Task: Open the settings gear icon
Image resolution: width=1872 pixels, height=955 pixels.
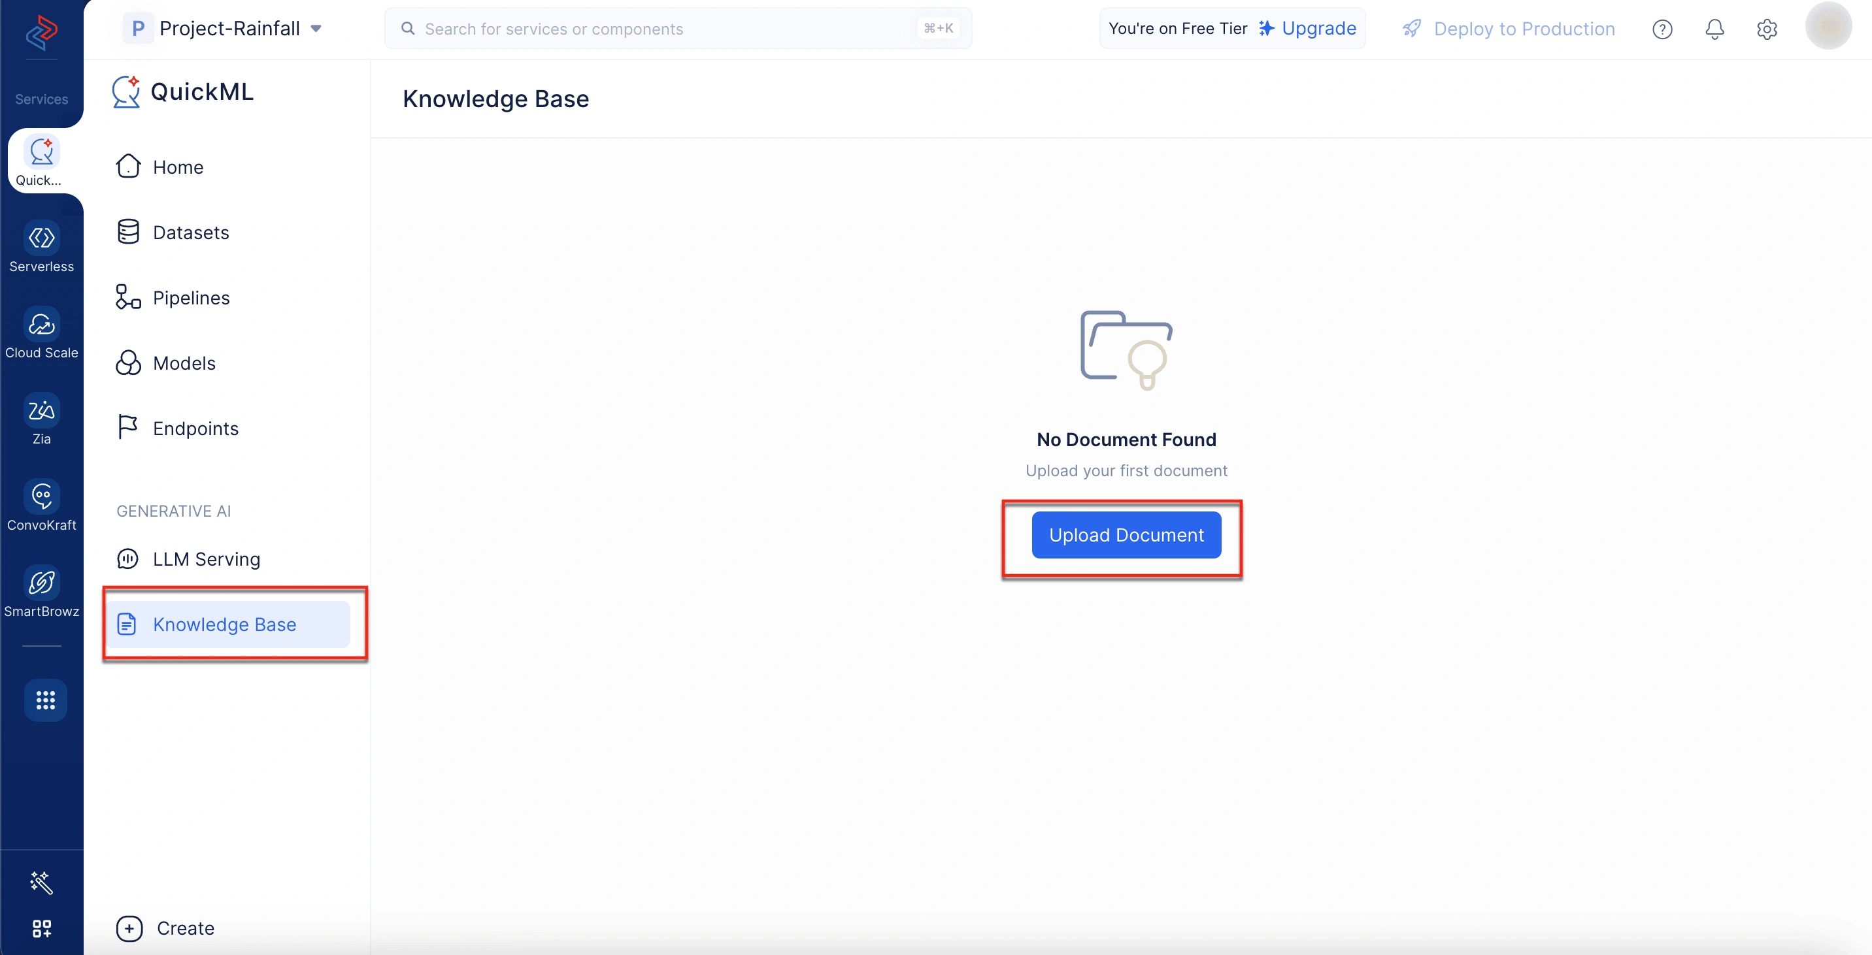Action: [1767, 29]
